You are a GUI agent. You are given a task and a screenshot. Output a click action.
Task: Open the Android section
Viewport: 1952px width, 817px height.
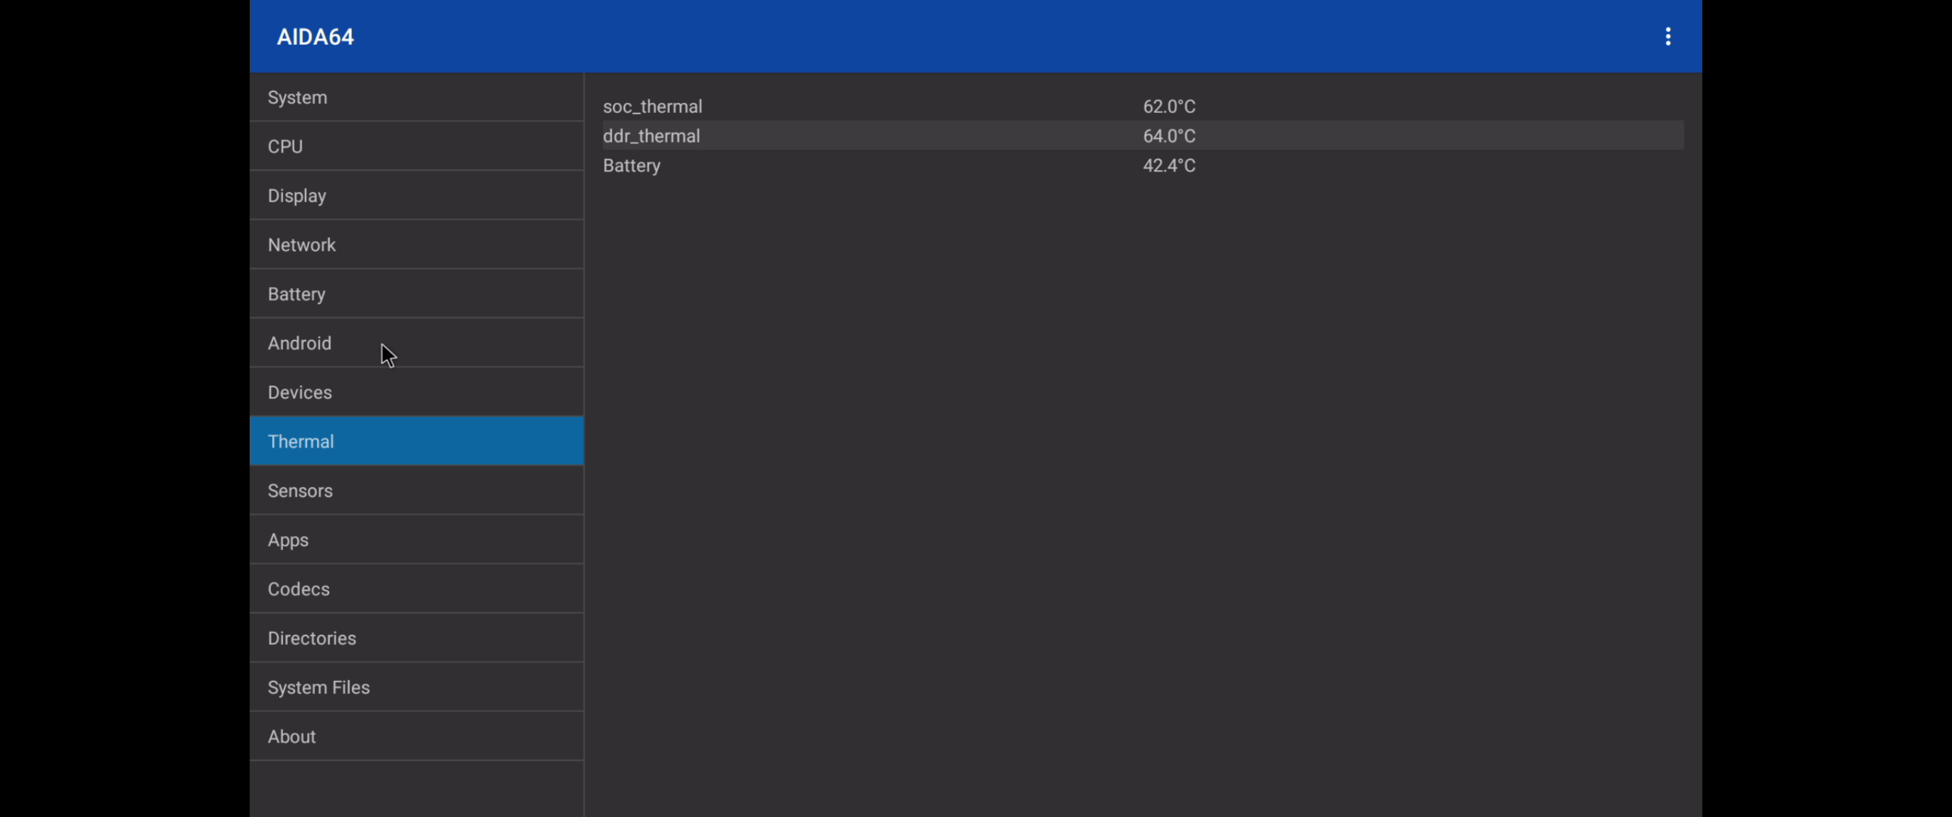tap(416, 343)
